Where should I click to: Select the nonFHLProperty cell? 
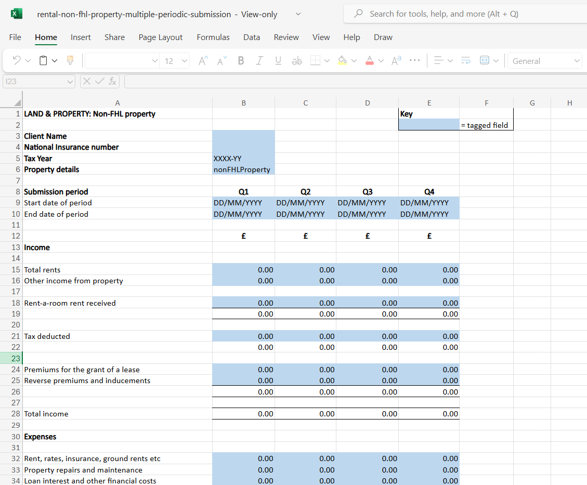[243, 169]
